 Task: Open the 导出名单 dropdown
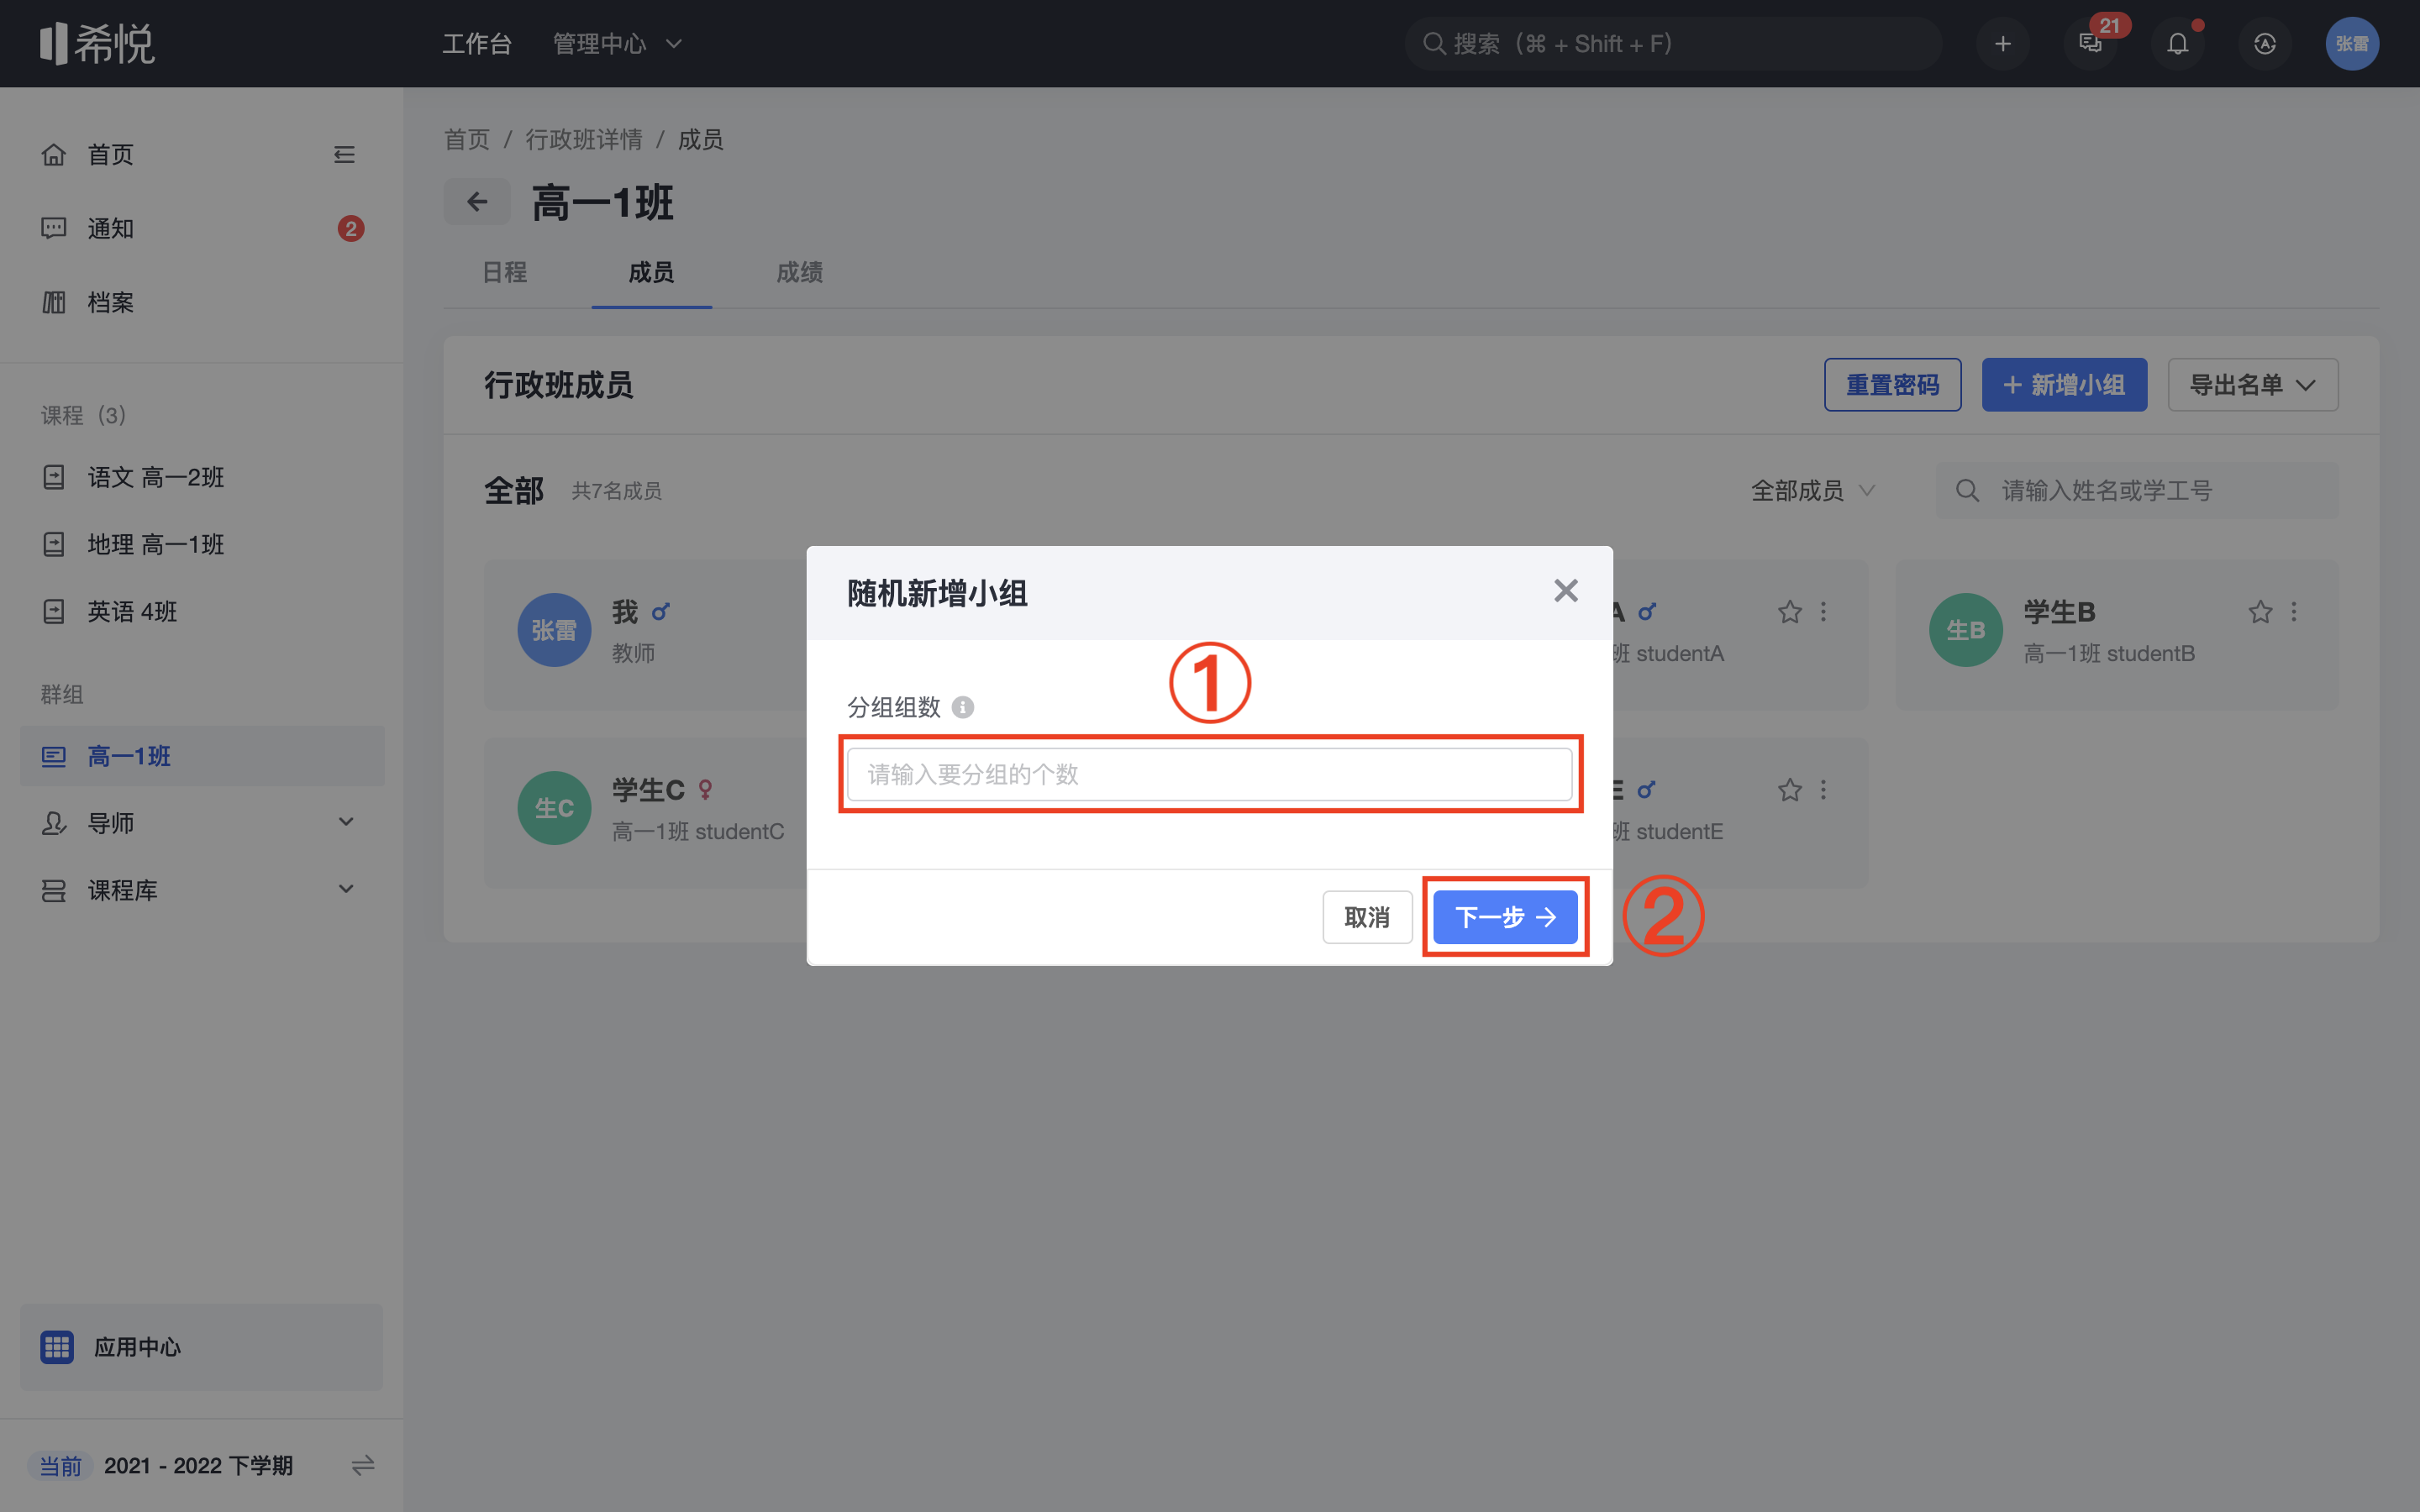(x=2252, y=385)
